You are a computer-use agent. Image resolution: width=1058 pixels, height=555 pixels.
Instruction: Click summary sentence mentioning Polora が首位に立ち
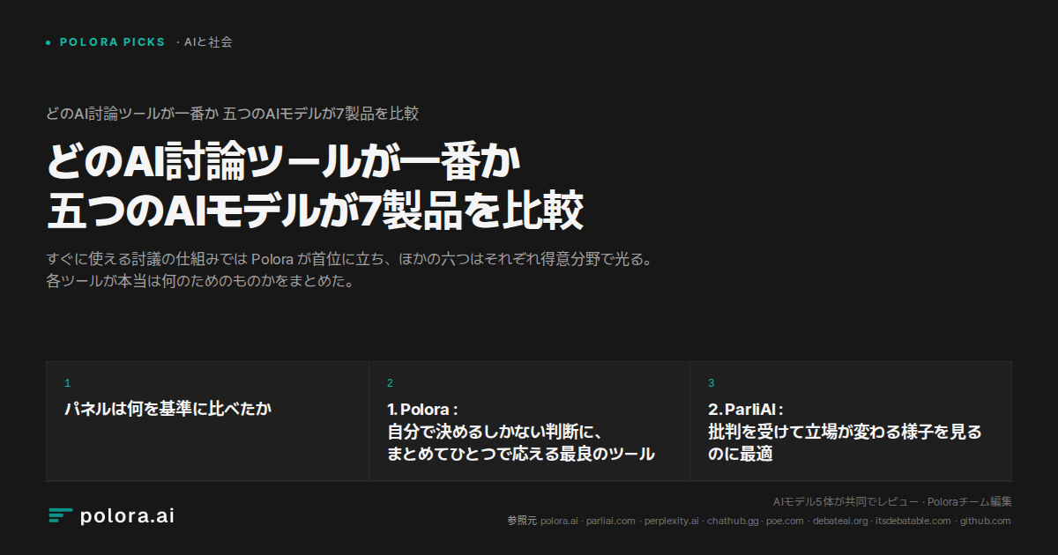349,261
